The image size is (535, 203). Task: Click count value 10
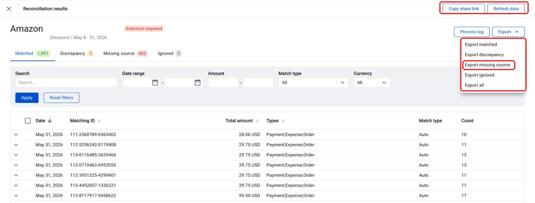pyautogui.click(x=464, y=134)
